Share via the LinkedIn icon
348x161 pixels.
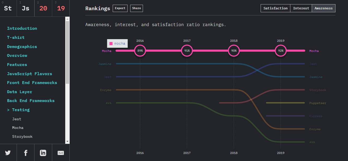point(43,153)
